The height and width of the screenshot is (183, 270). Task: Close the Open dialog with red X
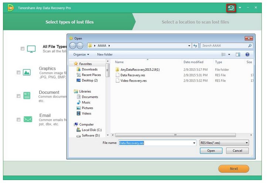coord(249,38)
